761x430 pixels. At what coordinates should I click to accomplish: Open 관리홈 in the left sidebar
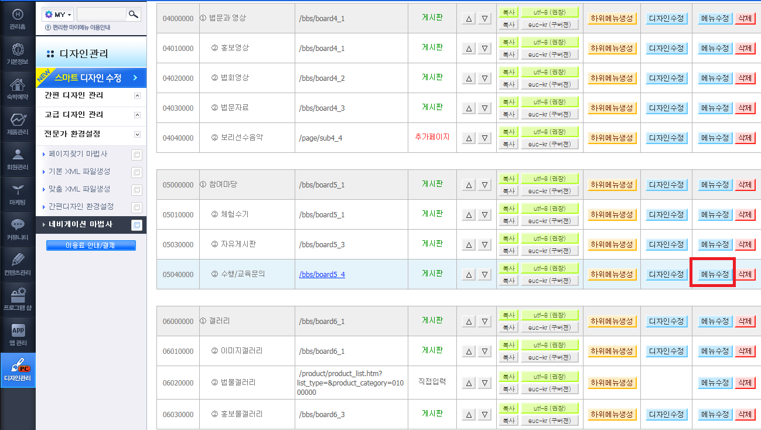18,18
